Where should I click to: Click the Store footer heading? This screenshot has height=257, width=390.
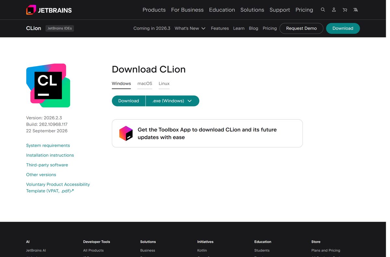click(x=316, y=242)
